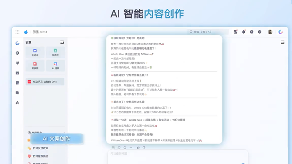Open settings hexagon icon in top bar
Screen dimensions: 292x164
(252, 32)
